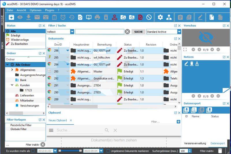Enable 'Ungelesene Dokumente markieren' checkbox
The height and width of the screenshot is (154, 231).
(x=108, y=151)
